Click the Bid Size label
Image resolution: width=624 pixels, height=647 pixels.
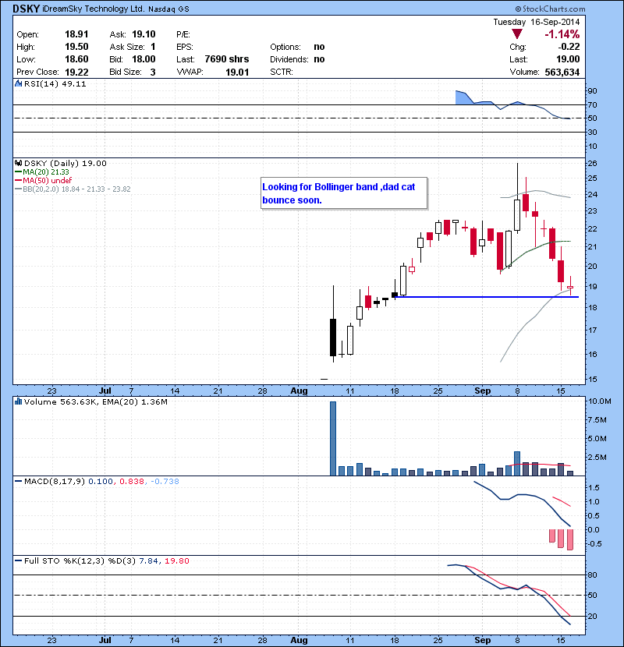126,72
